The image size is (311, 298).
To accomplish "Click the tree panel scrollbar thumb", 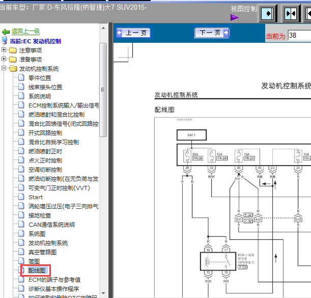I will pos(103,90).
